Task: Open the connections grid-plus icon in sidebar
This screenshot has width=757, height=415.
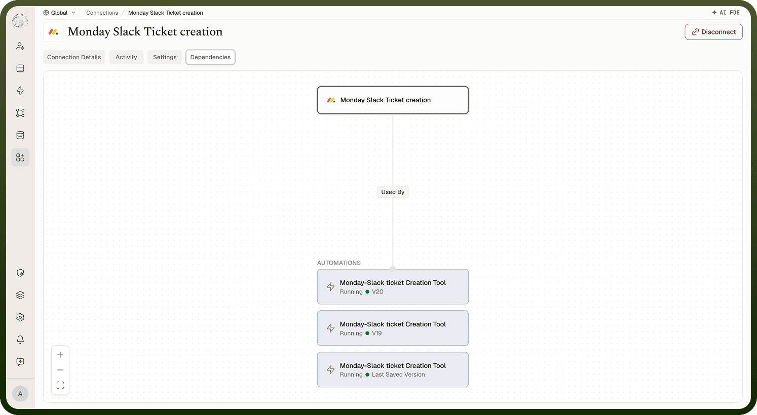Action: point(20,157)
